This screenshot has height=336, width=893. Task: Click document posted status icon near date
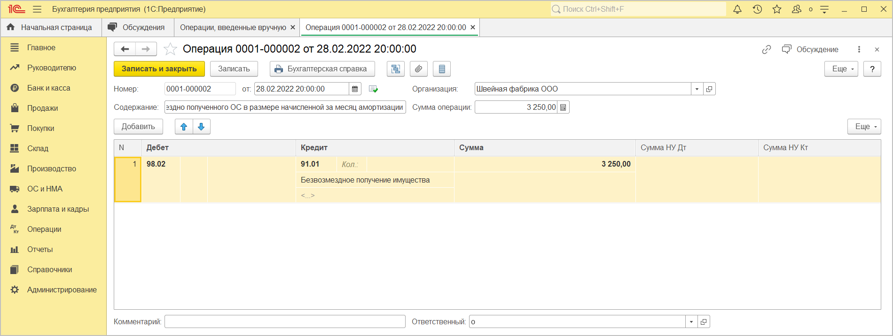[x=373, y=89]
